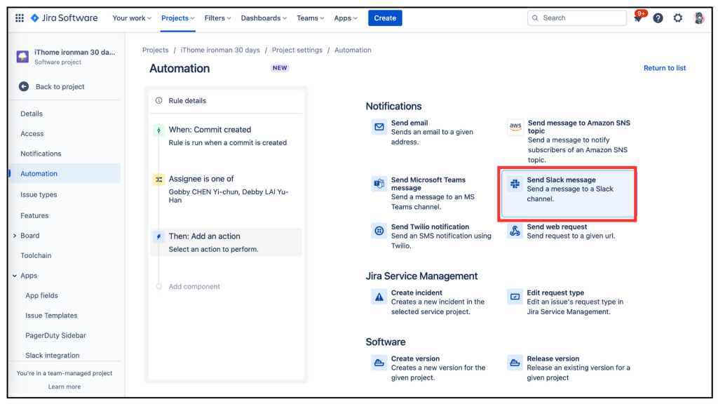Viewport: 718px width, 404px height.
Task: Open the Dashboards dropdown menu
Action: point(264,18)
